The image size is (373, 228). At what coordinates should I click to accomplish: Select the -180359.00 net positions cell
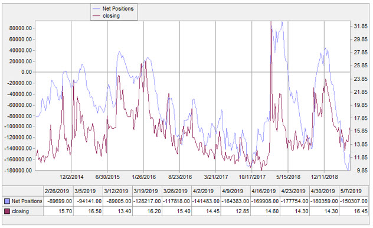click(324, 201)
